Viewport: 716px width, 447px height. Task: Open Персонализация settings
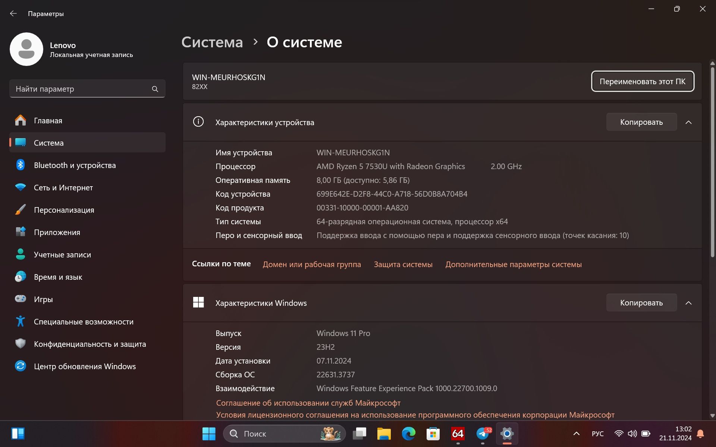tap(87, 210)
